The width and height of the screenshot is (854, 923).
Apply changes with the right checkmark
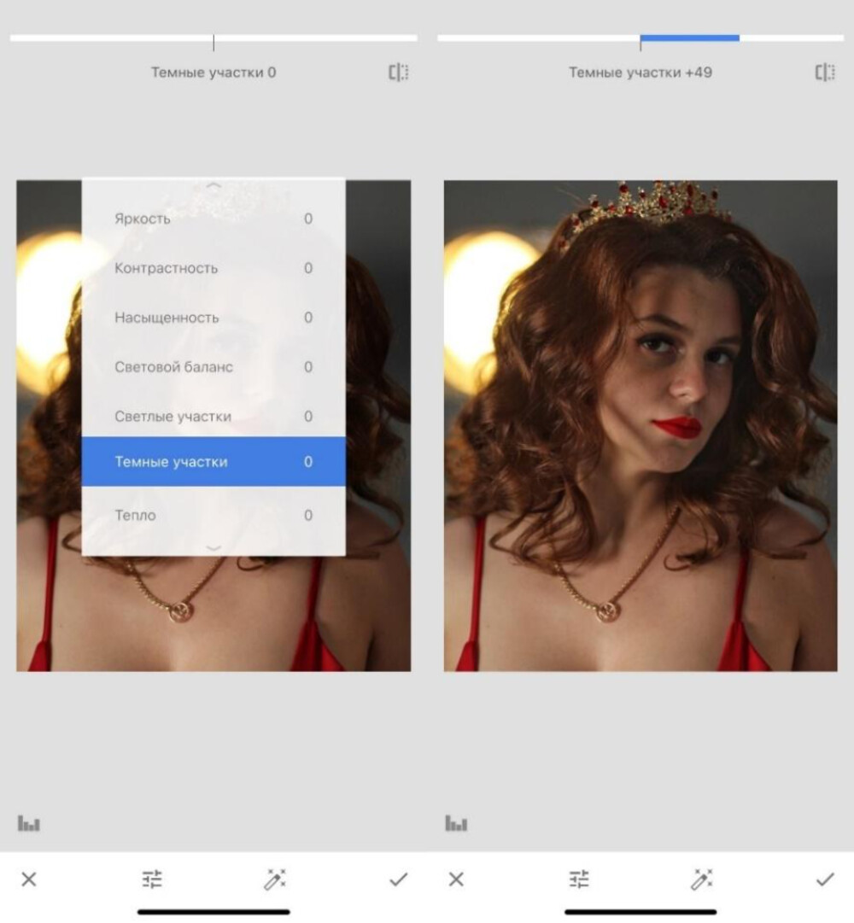(826, 879)
